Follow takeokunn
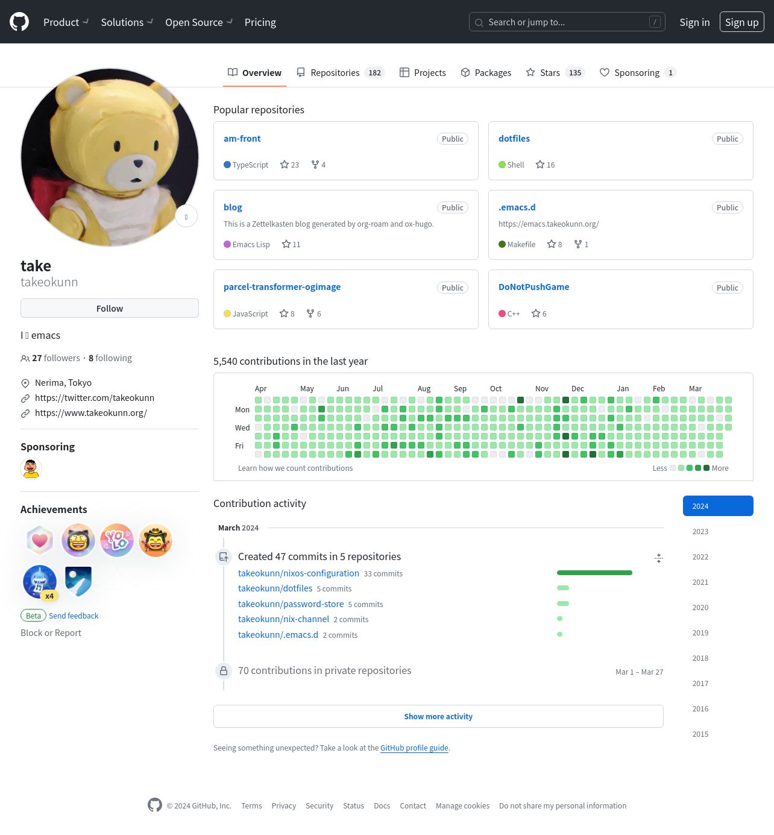Screen dimensions: 774x835 point(110,308)
